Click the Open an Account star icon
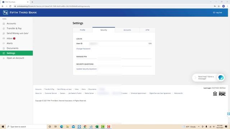Screen dimensions: 230x129 (x=4, y=58)
